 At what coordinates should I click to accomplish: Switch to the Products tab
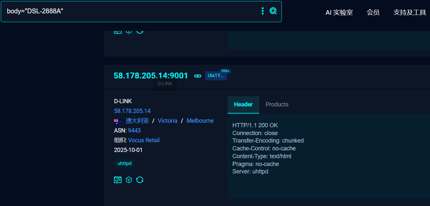tap(277, 104)
